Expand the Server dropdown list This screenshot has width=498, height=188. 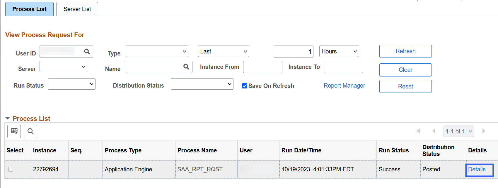(63, 67)
